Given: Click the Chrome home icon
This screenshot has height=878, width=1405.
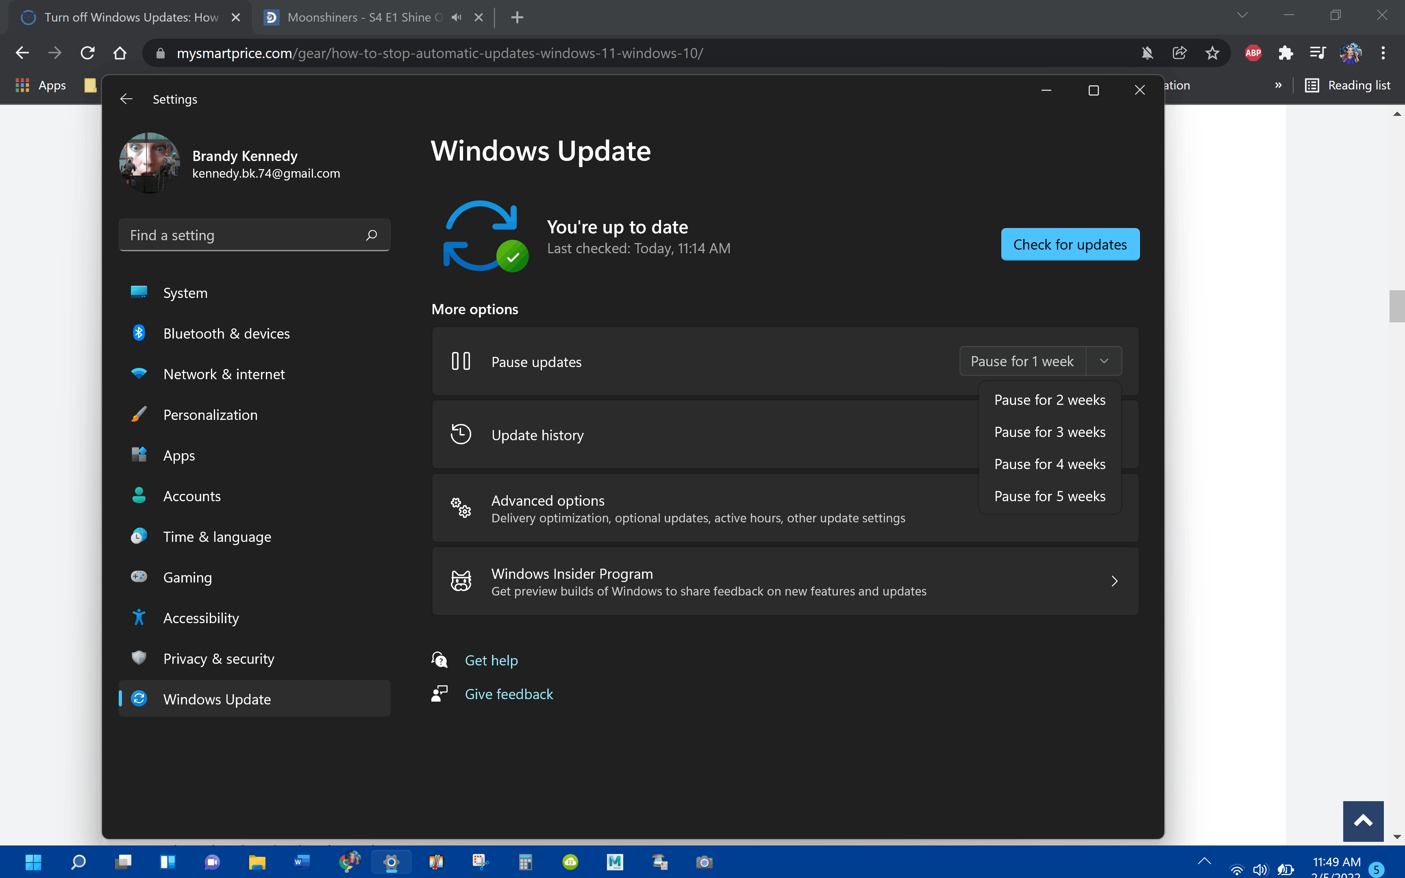Looking at the screenshot, I should [120, 53].
